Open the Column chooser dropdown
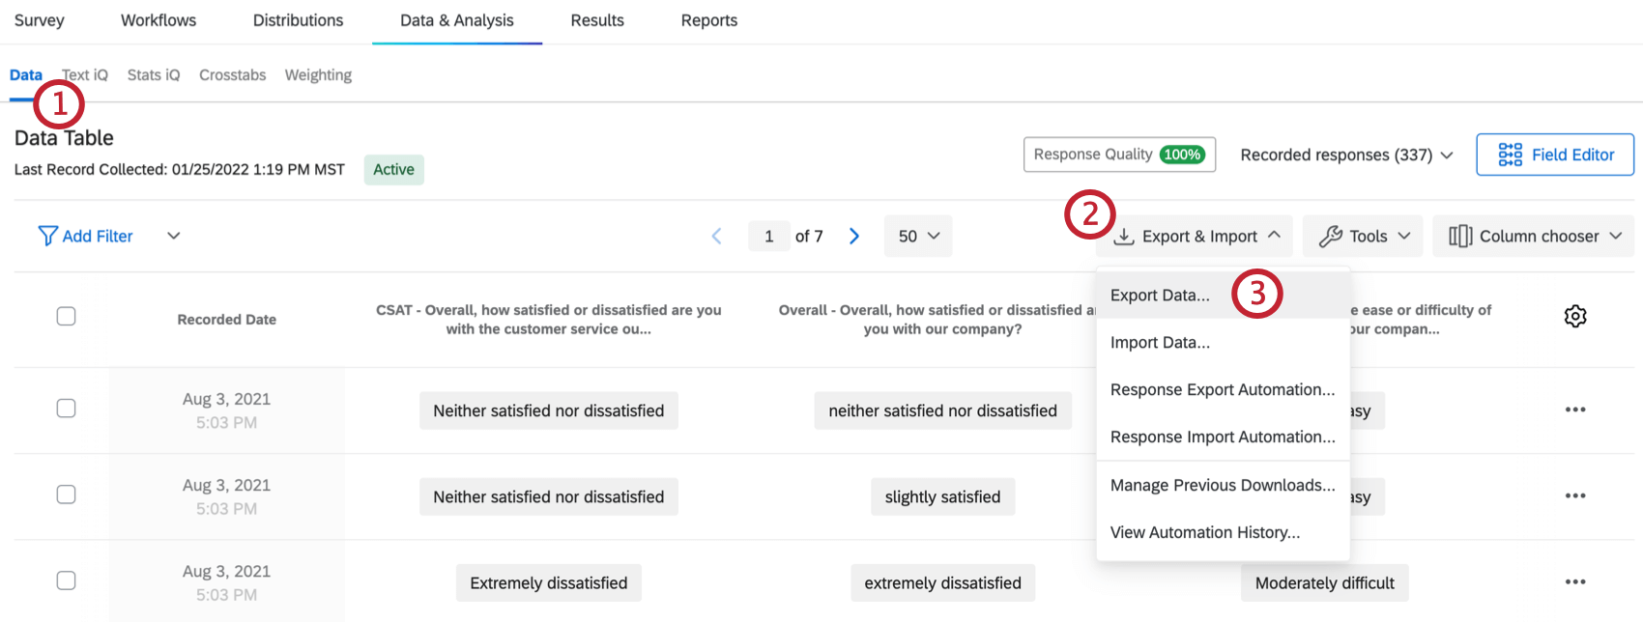The width and height of the screenshot is (1643, 622). click(1534, 237)
